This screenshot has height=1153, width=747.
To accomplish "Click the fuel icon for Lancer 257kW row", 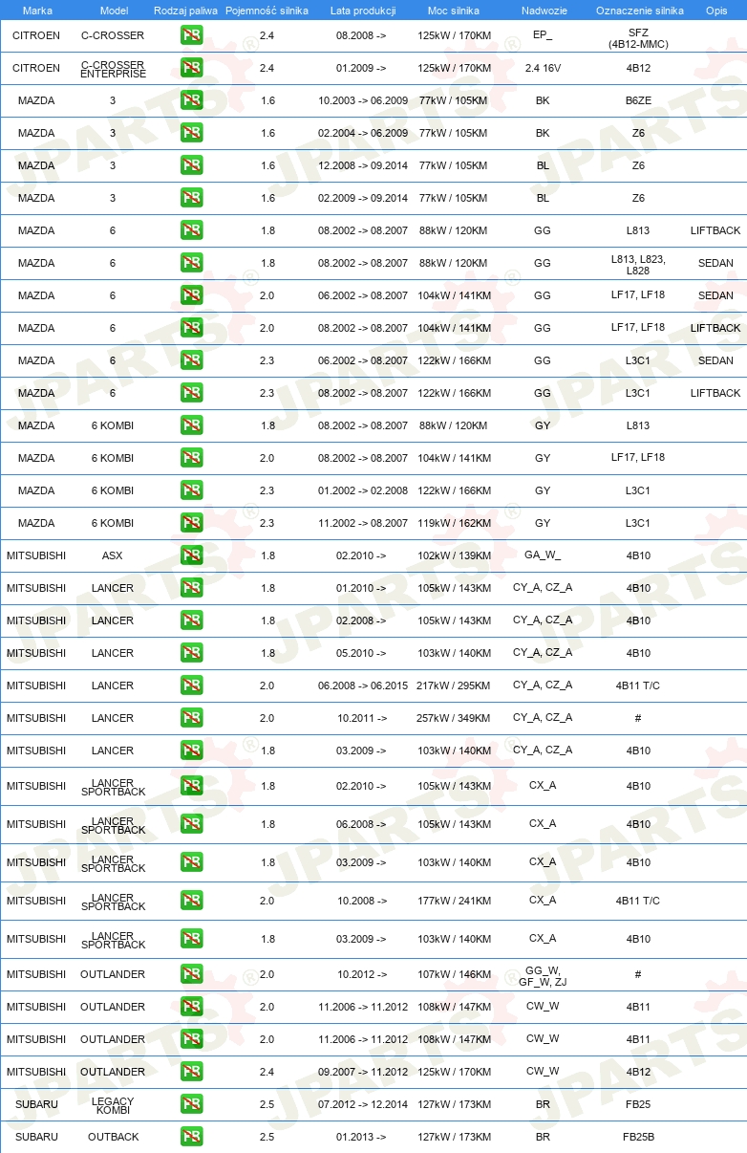I will click(191, 719).
